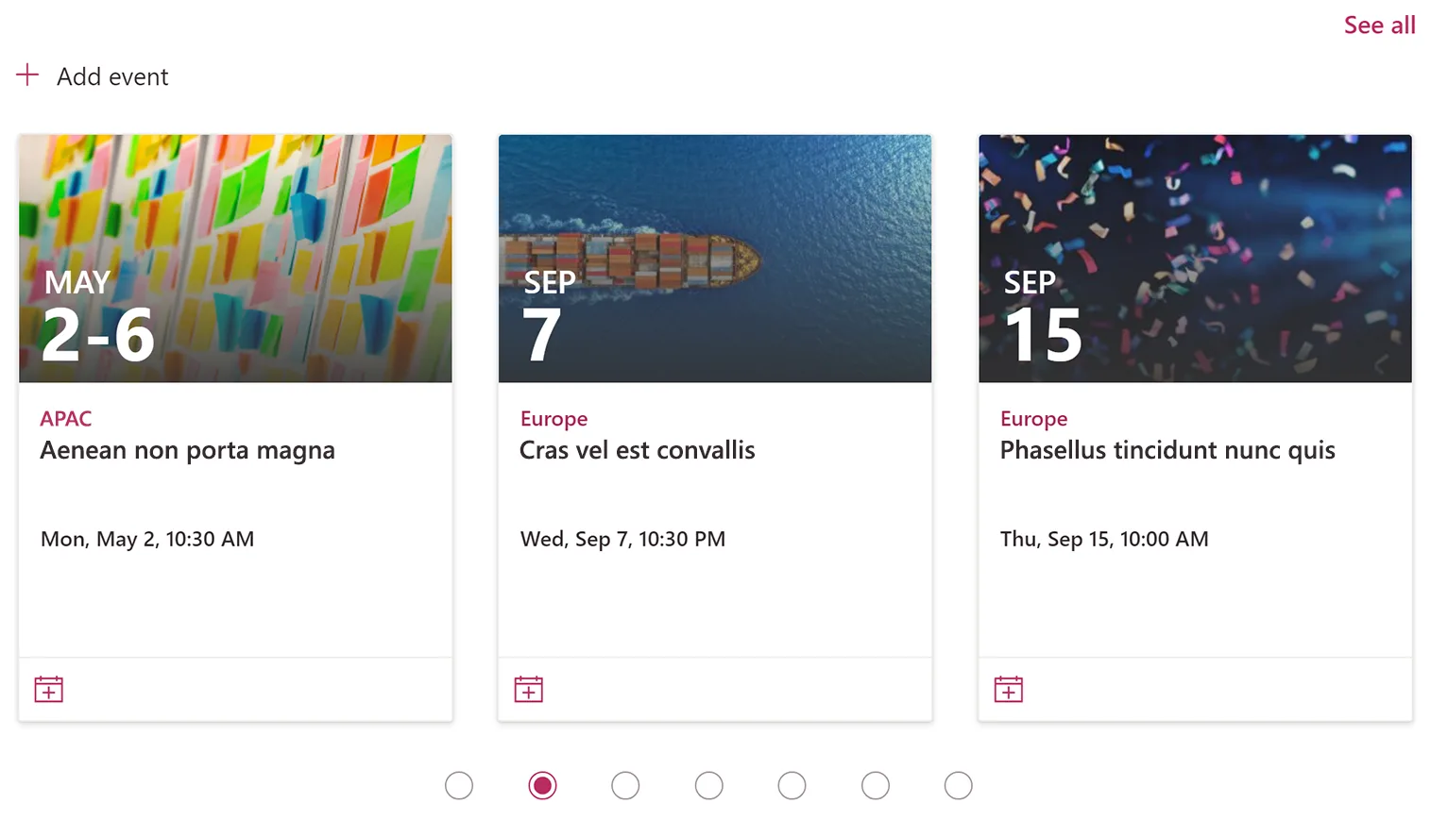The width and height of the screenshot is (1431, 820).
Task: Open the Cras vel est convallis event
Action: coord(638,451)
